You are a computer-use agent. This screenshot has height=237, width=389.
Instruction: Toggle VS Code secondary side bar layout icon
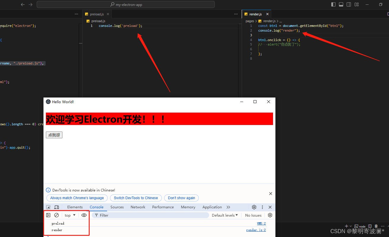pos(349,4)
